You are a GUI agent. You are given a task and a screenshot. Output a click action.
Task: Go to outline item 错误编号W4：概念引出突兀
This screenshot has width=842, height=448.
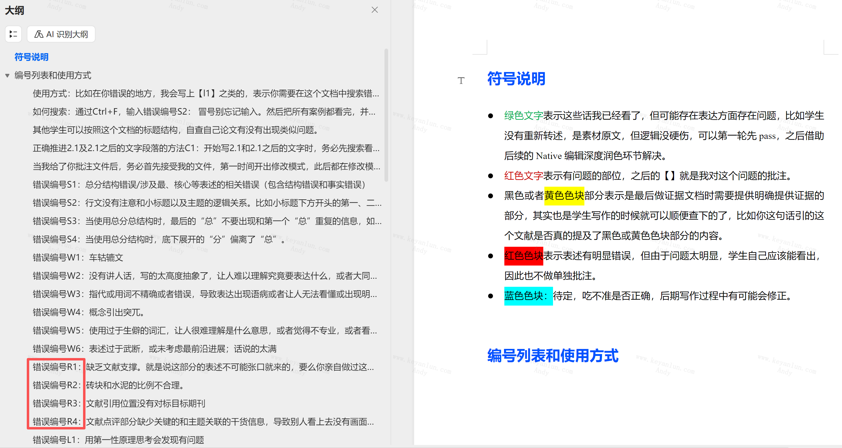tap(89, 312)
